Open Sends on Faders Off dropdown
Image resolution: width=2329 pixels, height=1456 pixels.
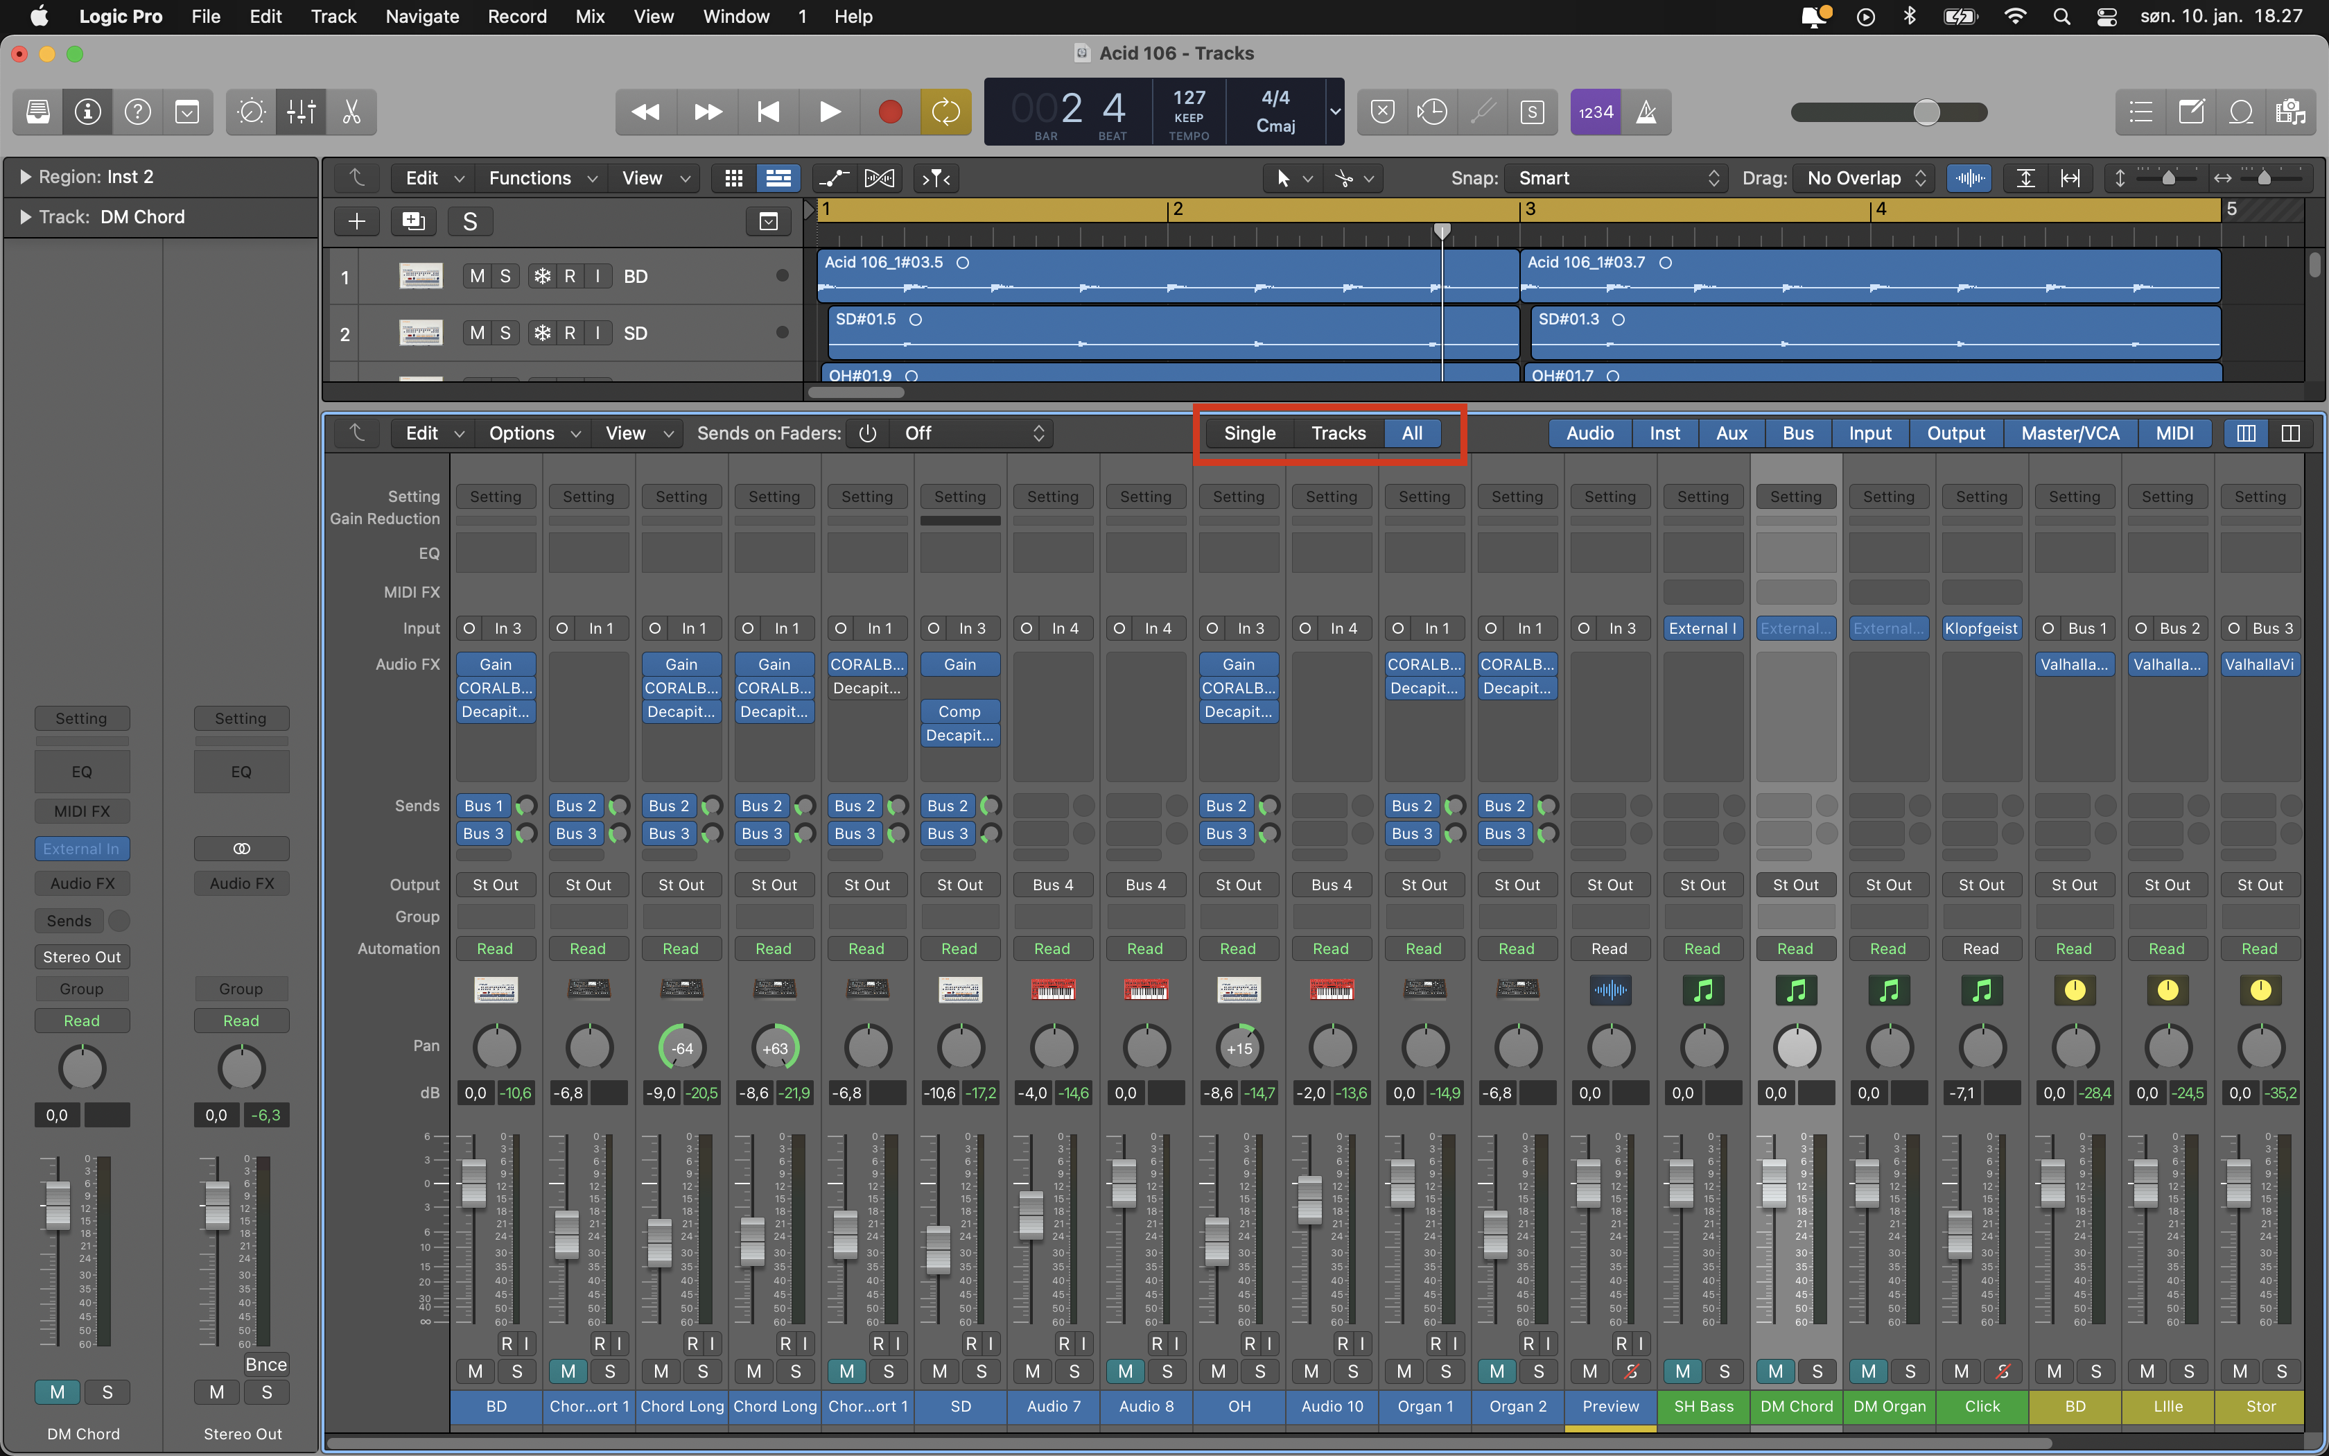click(972, 433)
